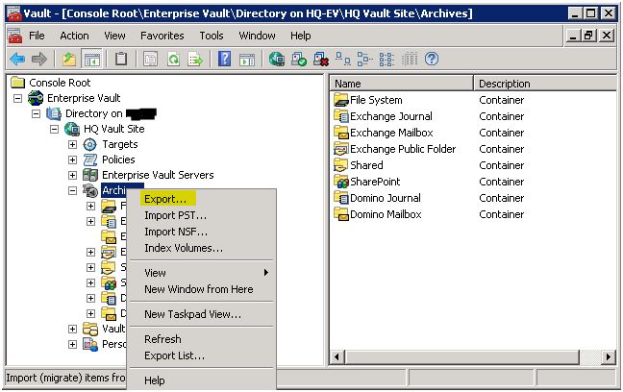
Task: Switch to Detail view in toolbar
Action: click(410, 60)
